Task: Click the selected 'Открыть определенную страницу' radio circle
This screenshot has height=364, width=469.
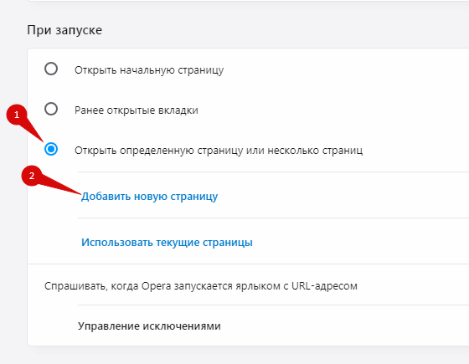Action: pos(51,149)
